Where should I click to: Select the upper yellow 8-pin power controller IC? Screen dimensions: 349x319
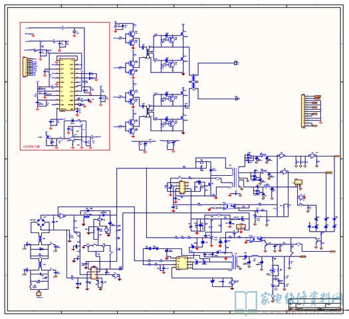point(182,187)
